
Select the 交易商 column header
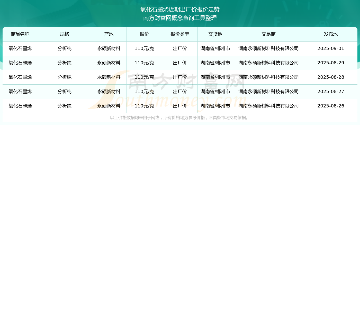(268, 34)
